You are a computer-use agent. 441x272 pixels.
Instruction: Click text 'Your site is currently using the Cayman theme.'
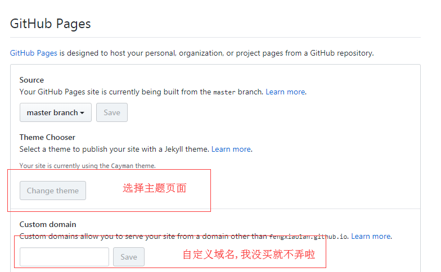point(88,166)
